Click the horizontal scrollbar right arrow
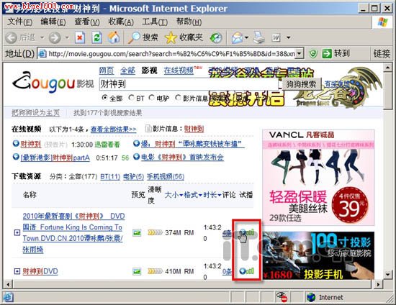 point(378,284)
